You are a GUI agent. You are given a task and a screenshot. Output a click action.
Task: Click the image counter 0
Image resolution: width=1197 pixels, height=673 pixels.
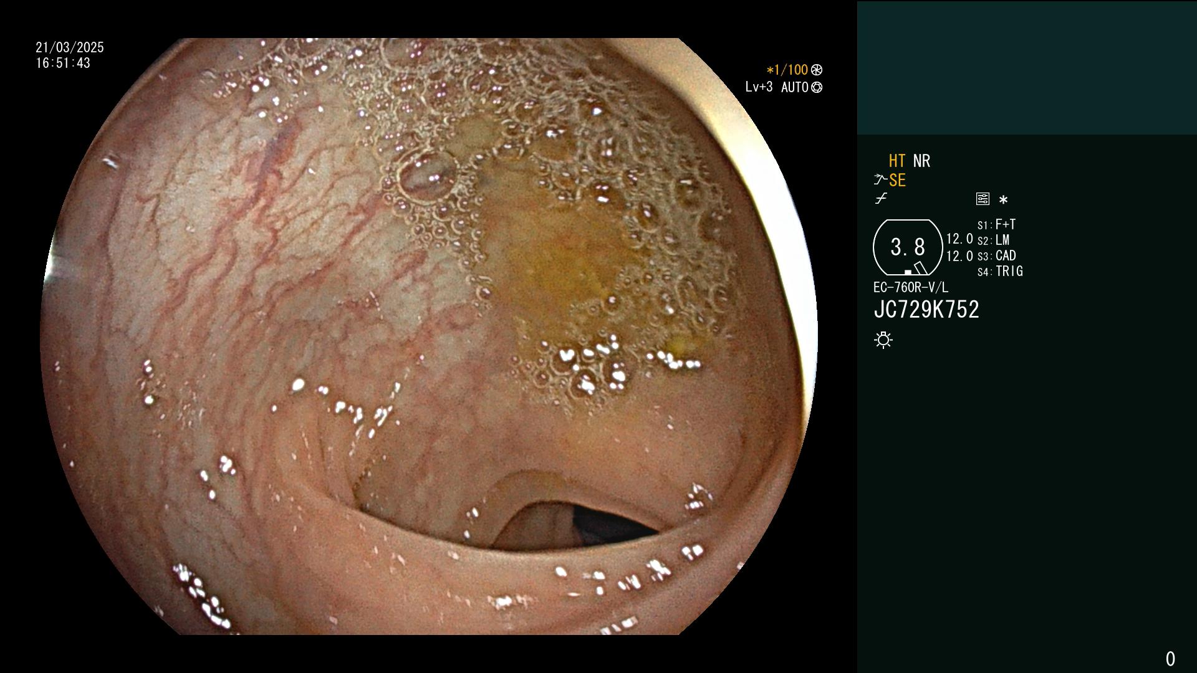pyautogui.click(x=1170, y=659)
